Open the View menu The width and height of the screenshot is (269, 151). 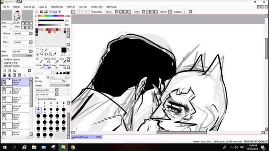click(x=83, y=7)
